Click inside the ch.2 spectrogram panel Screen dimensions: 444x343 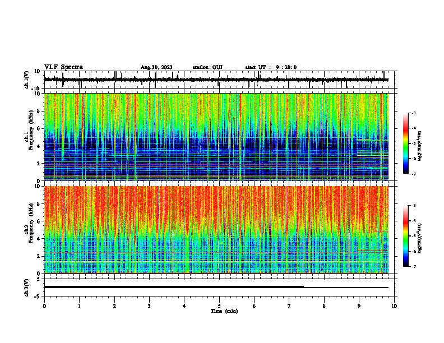pos(216,230)
